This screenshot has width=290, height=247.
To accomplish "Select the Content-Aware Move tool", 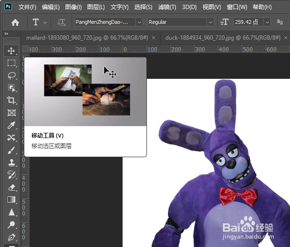I will click(11, 138).
